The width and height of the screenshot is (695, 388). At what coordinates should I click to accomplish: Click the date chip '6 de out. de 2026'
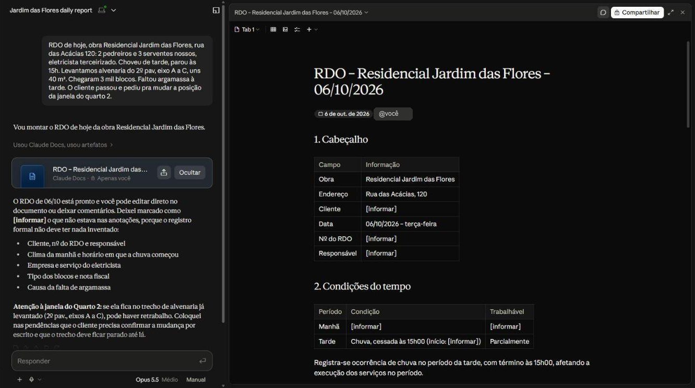click(x=344, y=114)
